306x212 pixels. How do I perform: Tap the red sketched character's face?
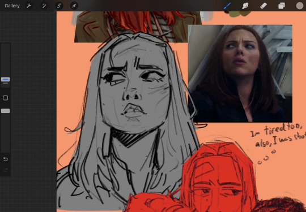218,187
